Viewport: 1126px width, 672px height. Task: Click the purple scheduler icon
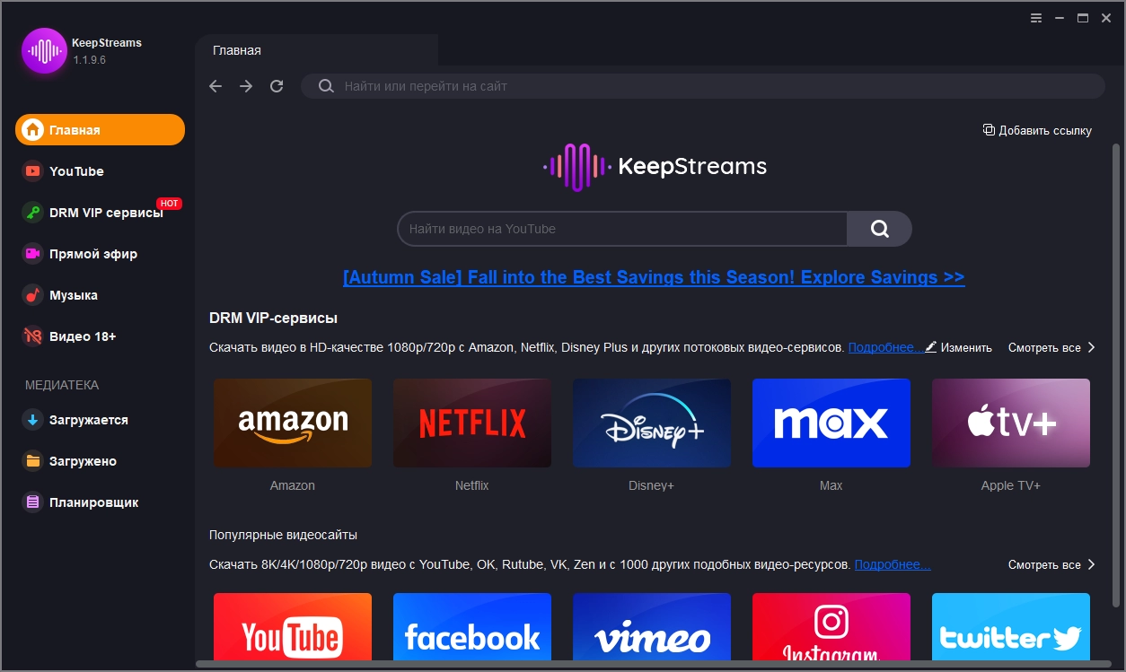(x=32, y=502)
